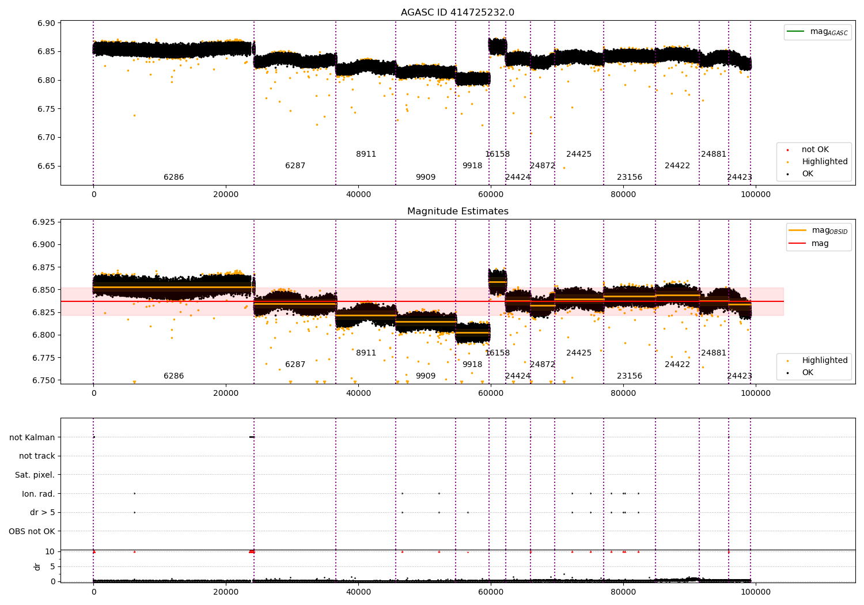
Task: Click obsid label 24422 in Magnitude Estimates plot
Action: [677, 365]
